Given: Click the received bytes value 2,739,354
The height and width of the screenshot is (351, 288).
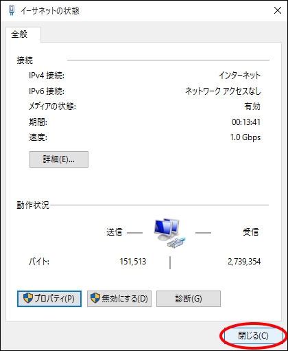Looking at the screenshot, I should (244, 262).
